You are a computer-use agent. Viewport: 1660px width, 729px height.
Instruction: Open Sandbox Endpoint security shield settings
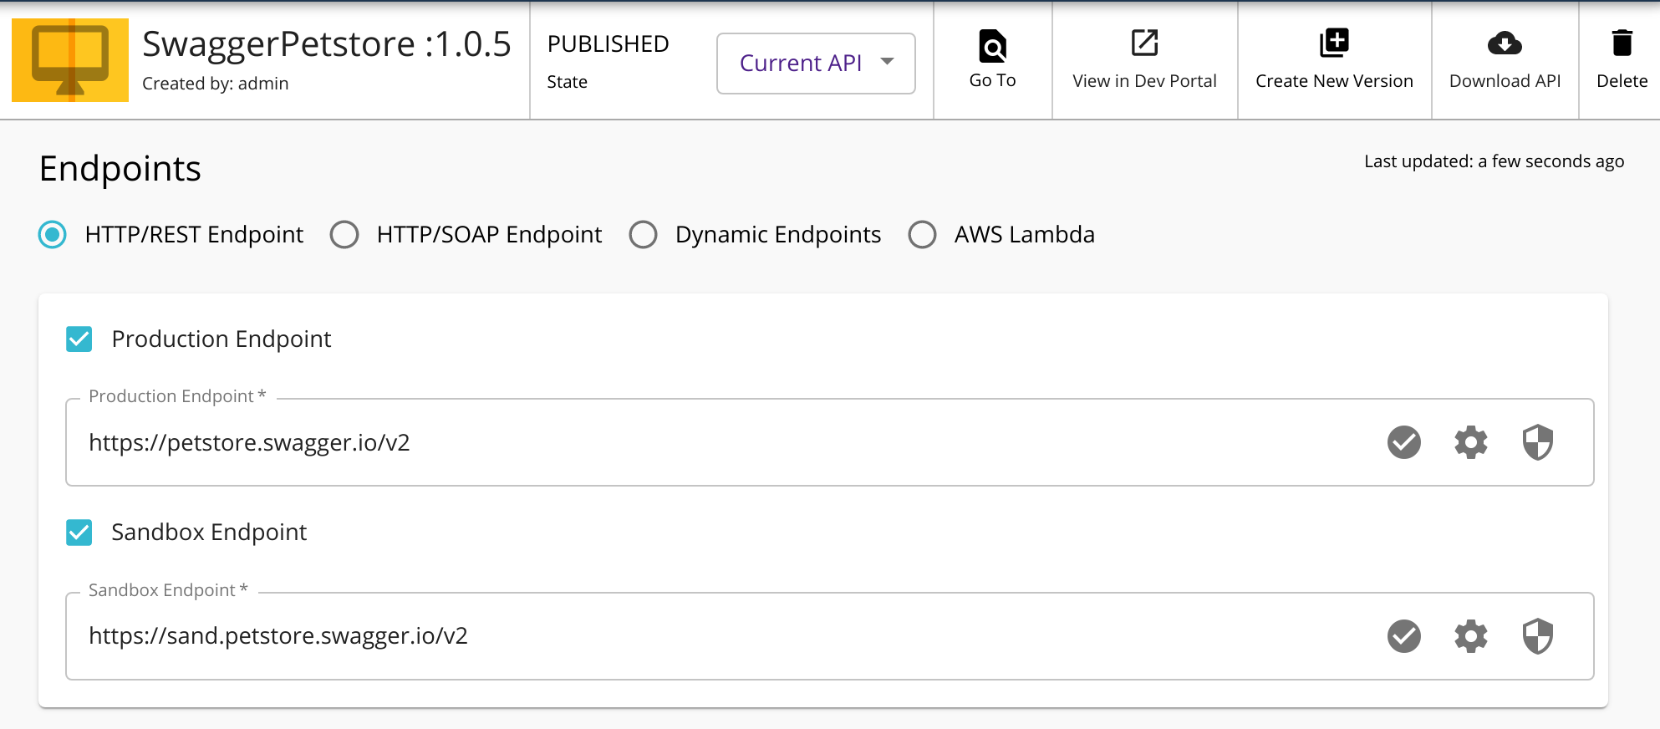[x=1538, y=636]
